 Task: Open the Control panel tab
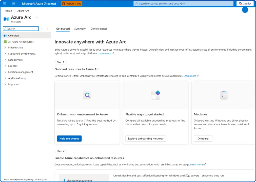tap(99, 29)
